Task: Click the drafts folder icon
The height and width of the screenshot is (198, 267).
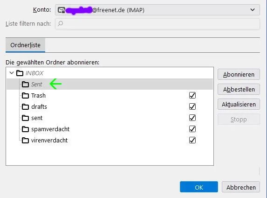Action: pyautogui.click(x=25, y=106)
